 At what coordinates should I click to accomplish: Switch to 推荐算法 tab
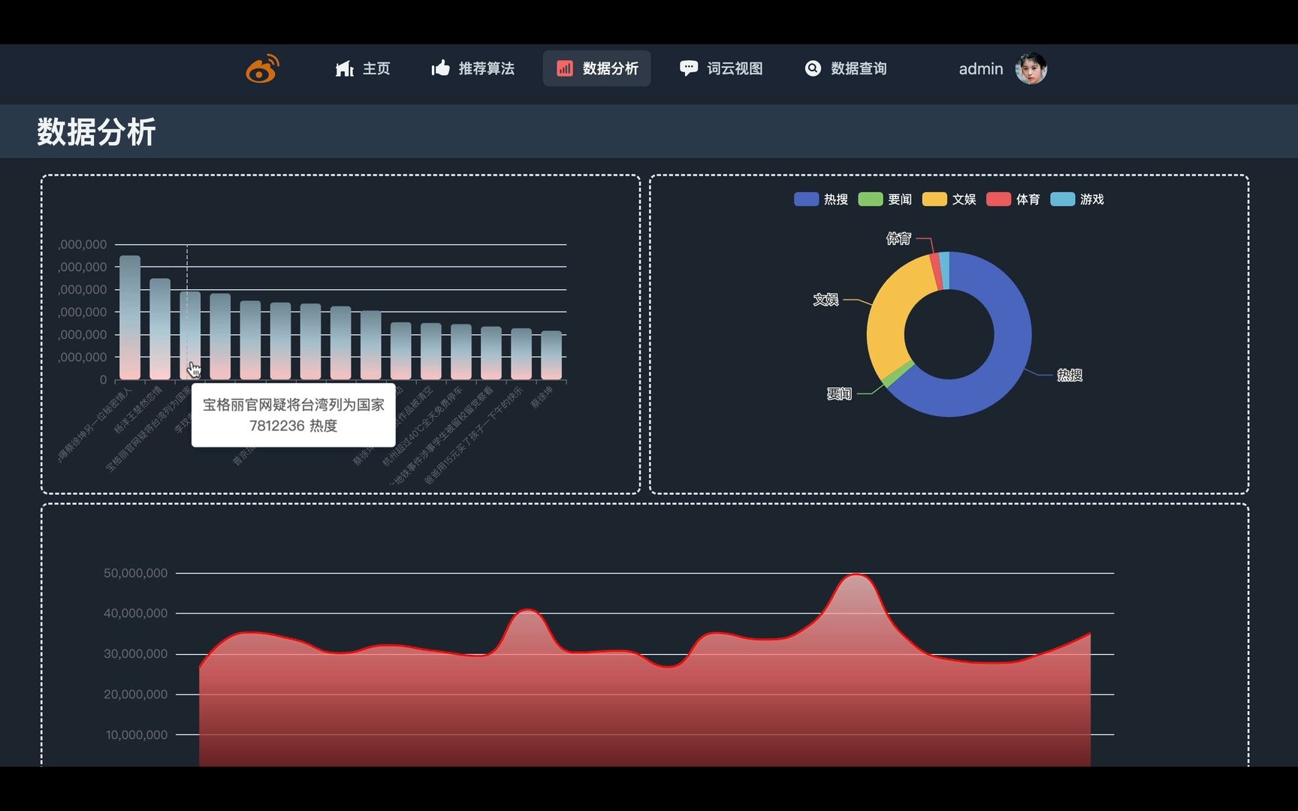tap(472, 68)
